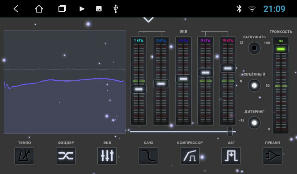
Task: Toggle the ЗАГЛУШИТЬ mute button
Action: point(254,48)
